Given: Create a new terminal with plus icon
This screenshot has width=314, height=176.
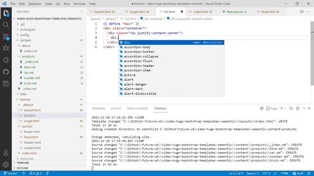Looking at the screenshot, I should tap(281, 109).
